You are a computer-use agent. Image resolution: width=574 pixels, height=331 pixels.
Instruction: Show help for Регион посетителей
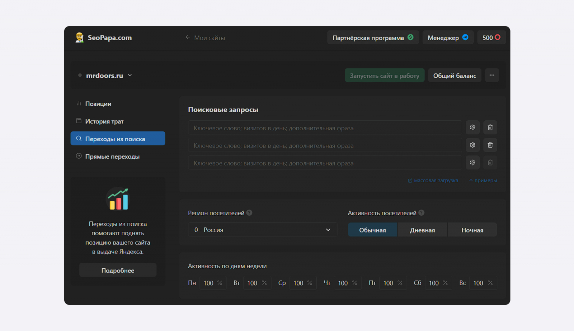249,213
